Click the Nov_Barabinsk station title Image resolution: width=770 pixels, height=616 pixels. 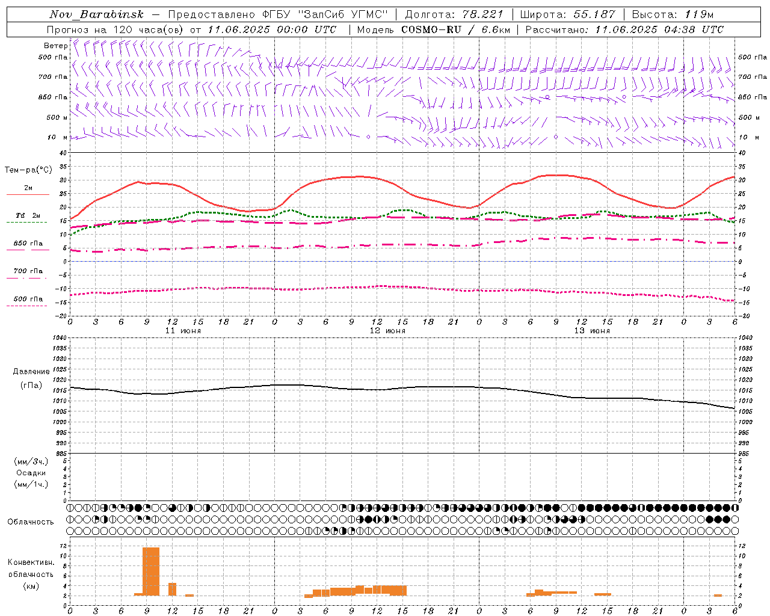point(96,14)
